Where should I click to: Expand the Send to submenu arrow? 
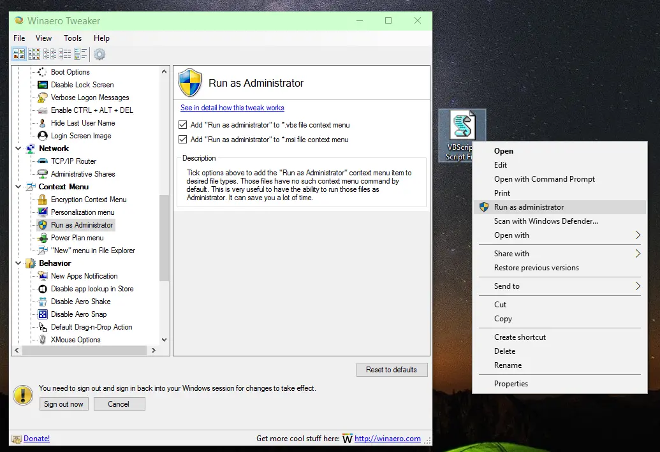coord(638,286)
